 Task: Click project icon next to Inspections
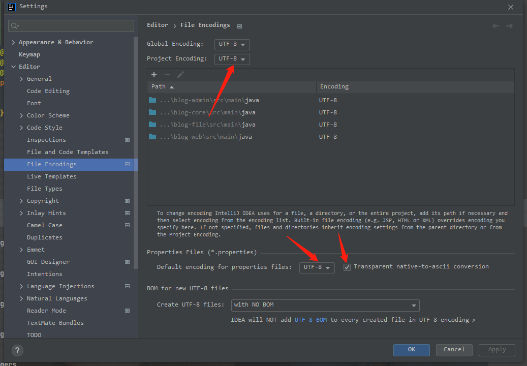pyautogui.click(x=128, y=140)
